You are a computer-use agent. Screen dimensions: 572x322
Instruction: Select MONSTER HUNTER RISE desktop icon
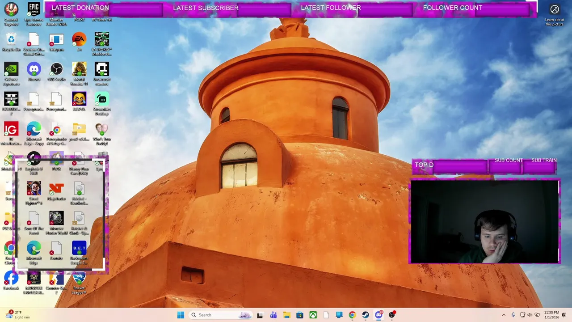(x=34, y=283)
